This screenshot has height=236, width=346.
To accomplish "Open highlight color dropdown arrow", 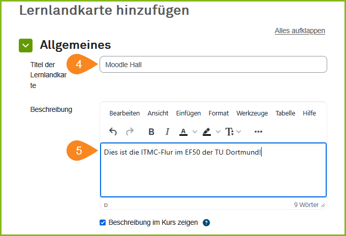I will 218,132.
